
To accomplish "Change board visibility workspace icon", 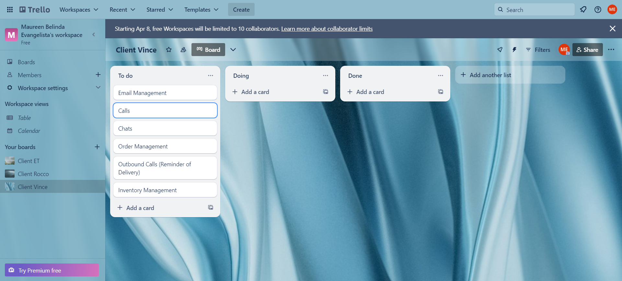I will tap(183, 50).
